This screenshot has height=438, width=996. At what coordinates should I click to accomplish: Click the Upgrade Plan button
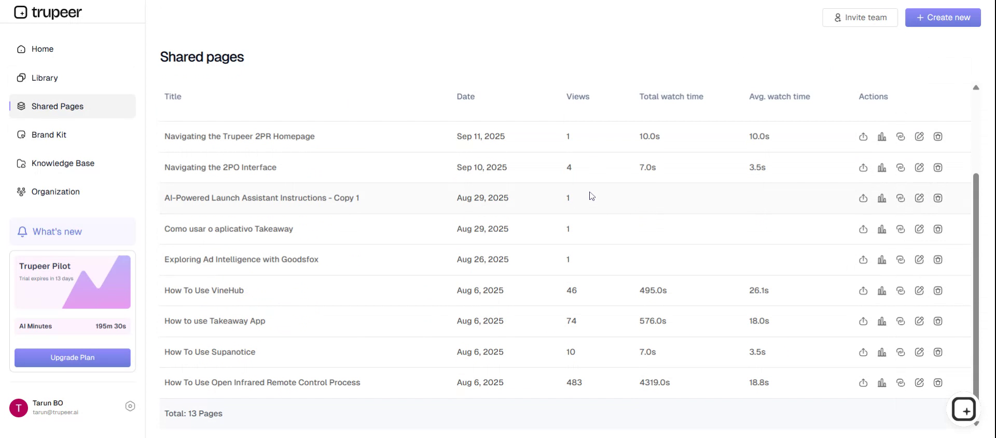tap(73, 358)
